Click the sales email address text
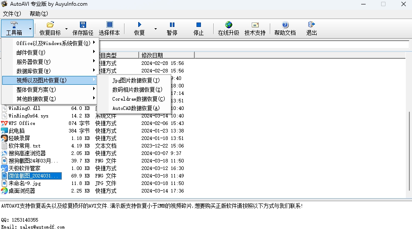Screen dimensions: 412x230 (42, 227)
